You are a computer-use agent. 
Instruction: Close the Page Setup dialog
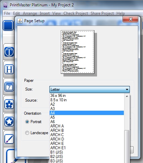point(130,19)
